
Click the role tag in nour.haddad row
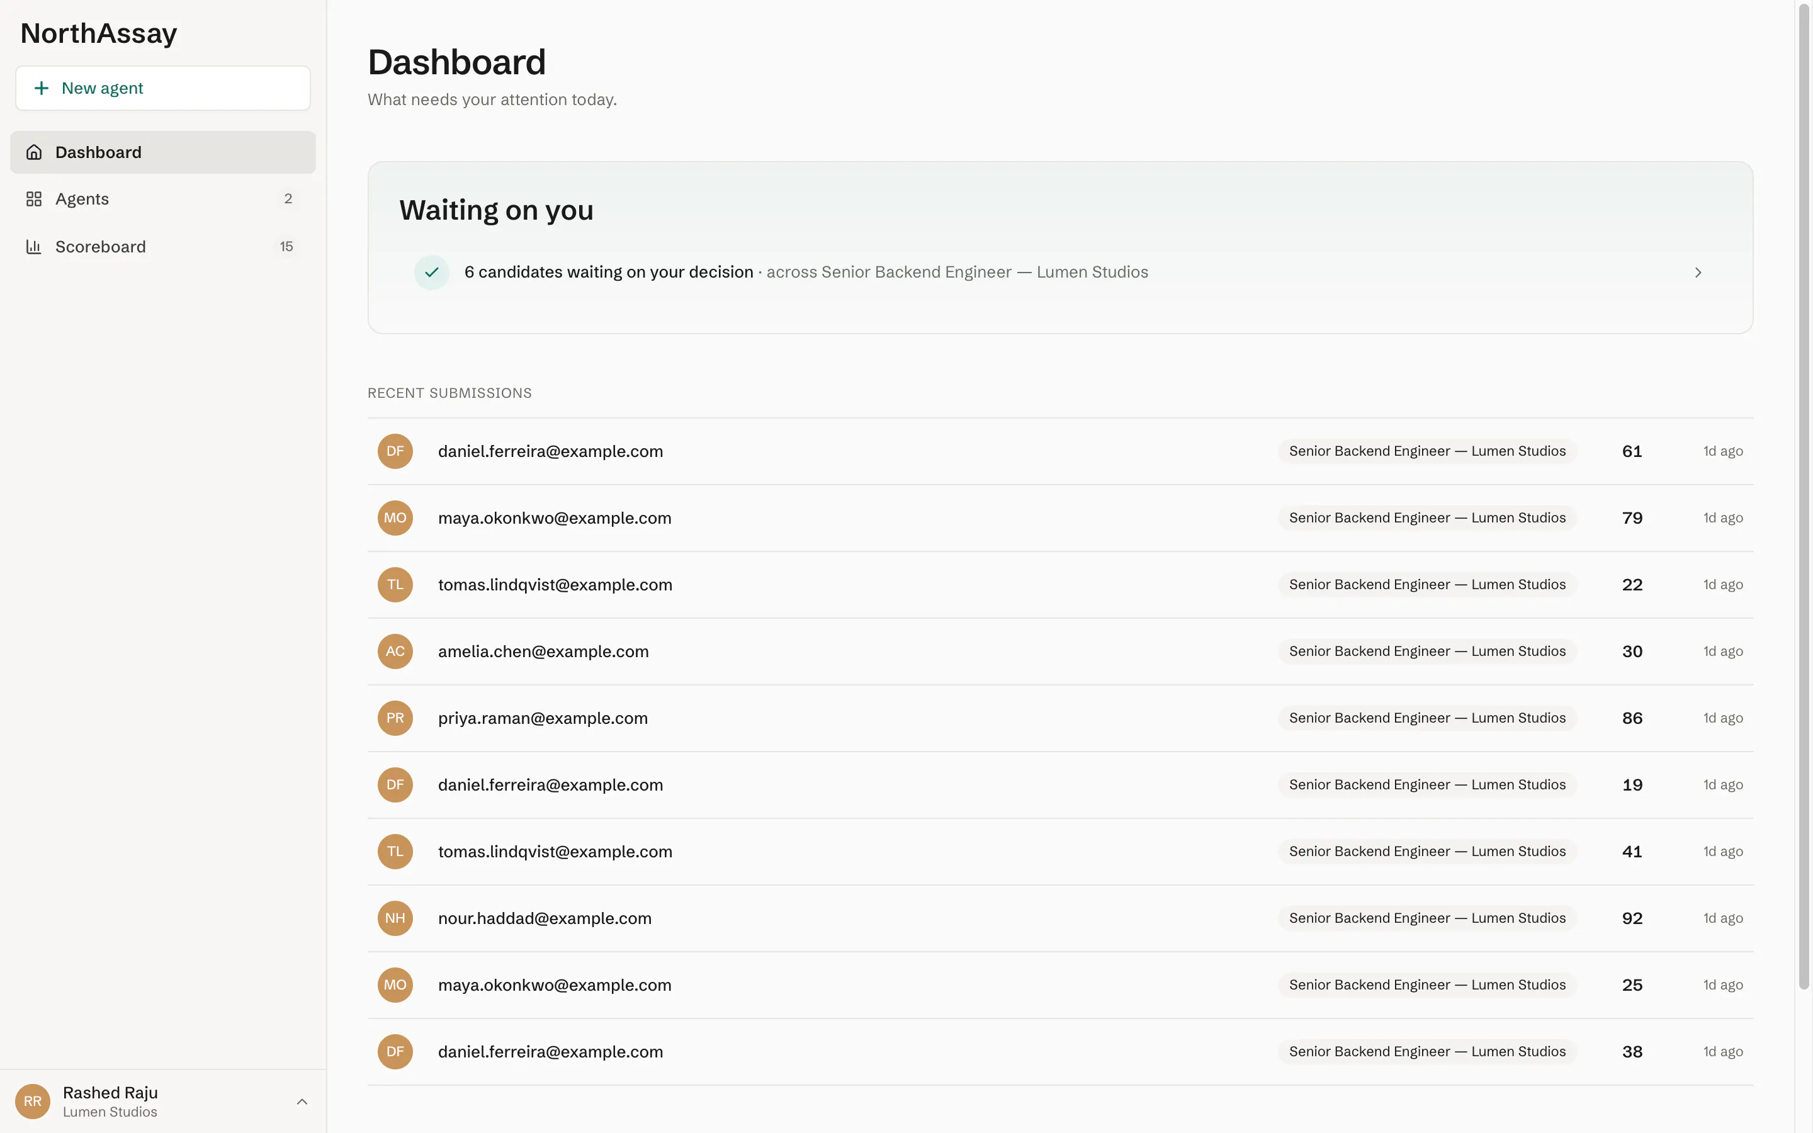[1427, 918]
